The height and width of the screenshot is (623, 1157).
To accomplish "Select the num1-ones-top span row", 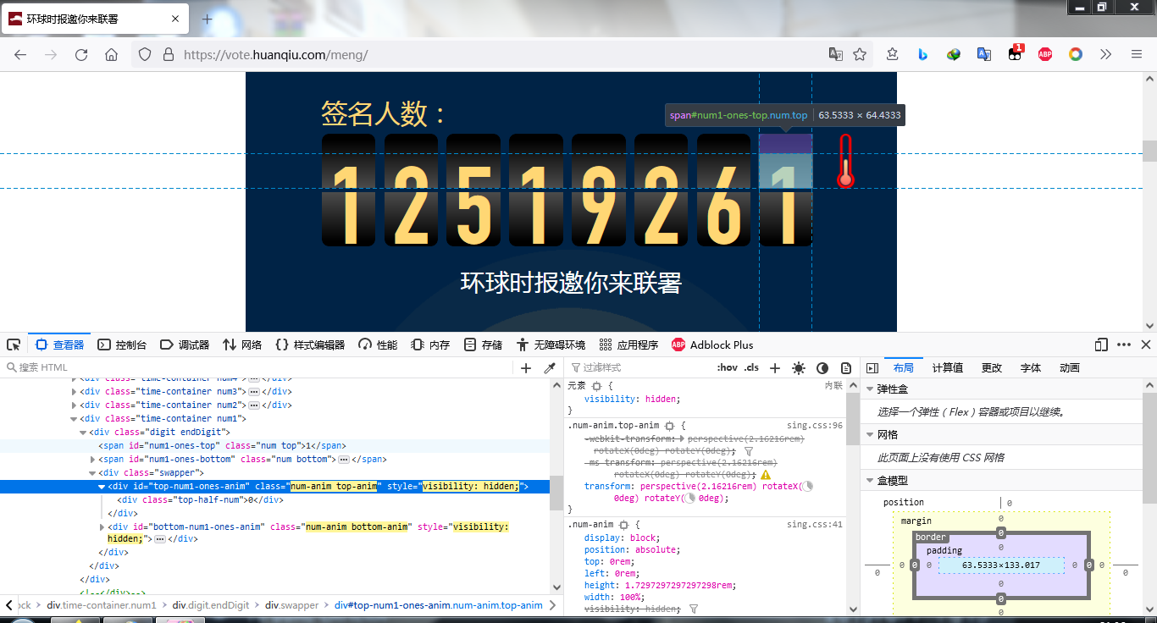I will (274, 445).
